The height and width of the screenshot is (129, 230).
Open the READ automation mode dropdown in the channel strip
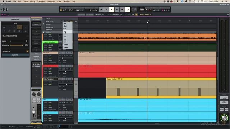click(x=36, y=90)
